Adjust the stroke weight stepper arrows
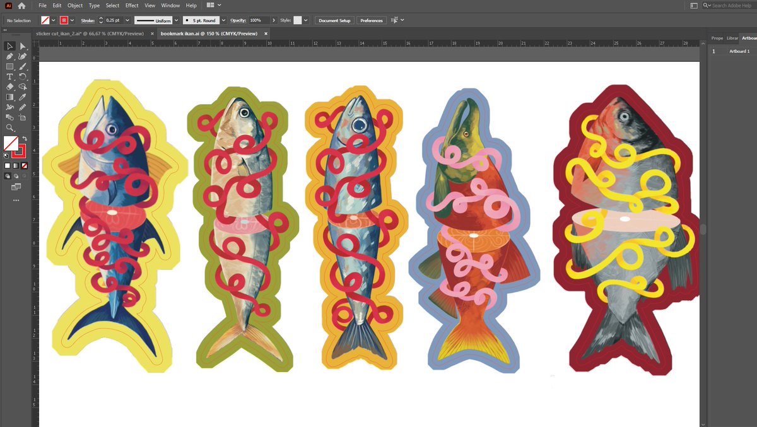Screen dimensions: 757x427 [101, 20]
